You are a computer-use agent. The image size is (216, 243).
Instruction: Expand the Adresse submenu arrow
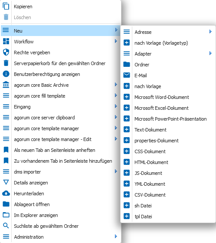[x=210, y=32]
